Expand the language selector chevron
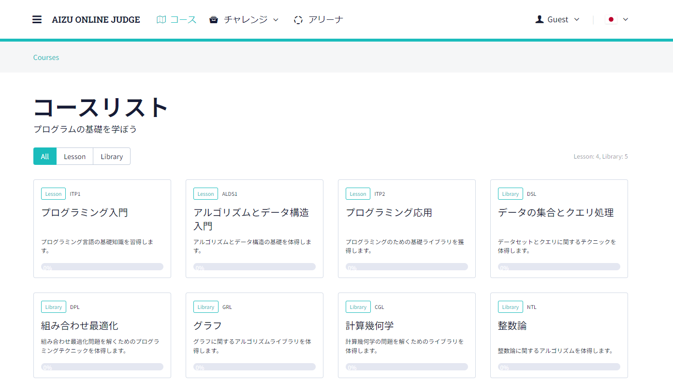Screen dimensions: 673x381 pyautogui.click(x=626, y=19)
